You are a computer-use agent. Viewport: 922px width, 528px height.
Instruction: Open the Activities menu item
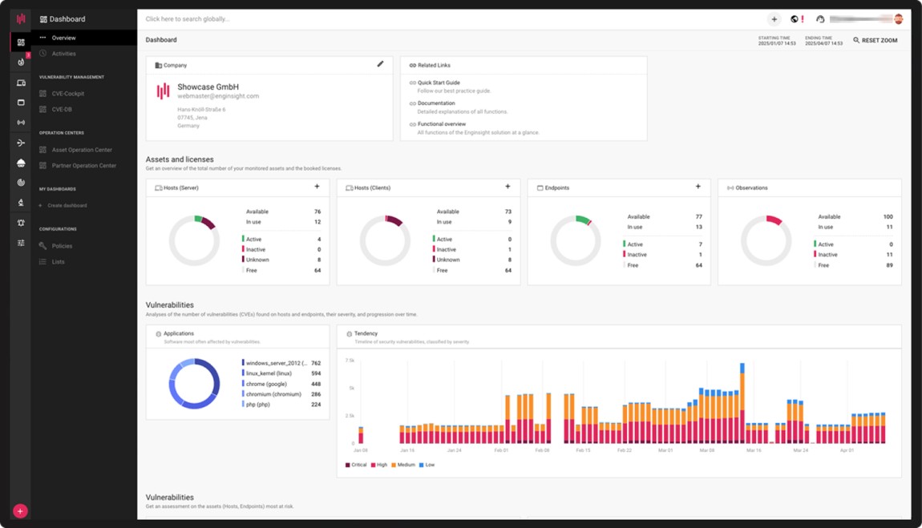[x=63, y=54]
